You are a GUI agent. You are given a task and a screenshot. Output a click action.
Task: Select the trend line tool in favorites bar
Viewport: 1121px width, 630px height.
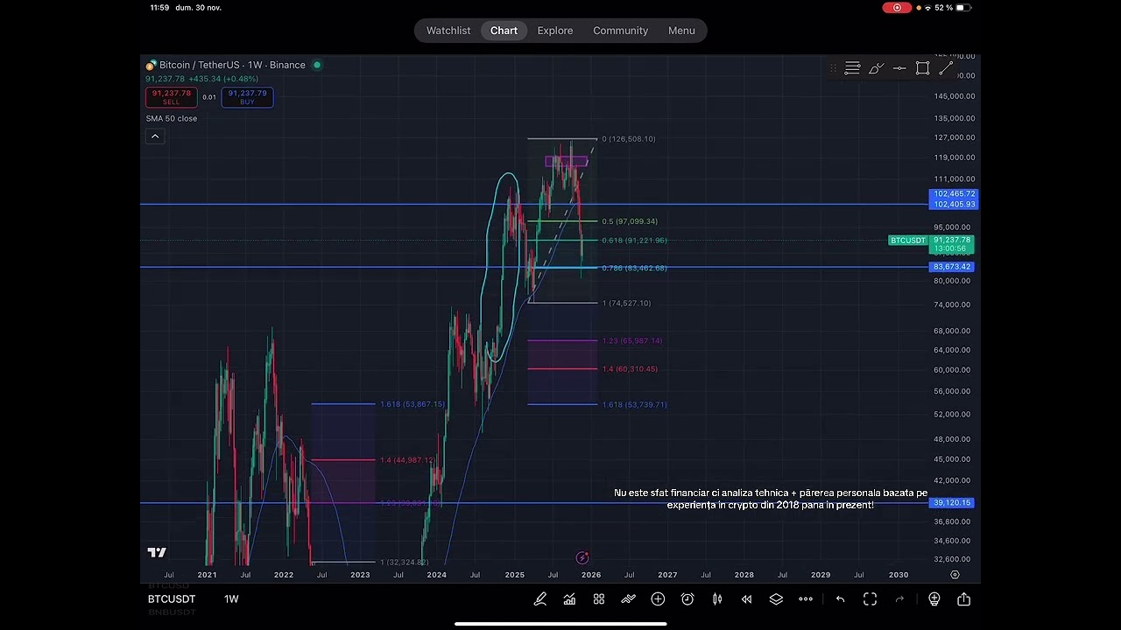(x=947, y=68)
